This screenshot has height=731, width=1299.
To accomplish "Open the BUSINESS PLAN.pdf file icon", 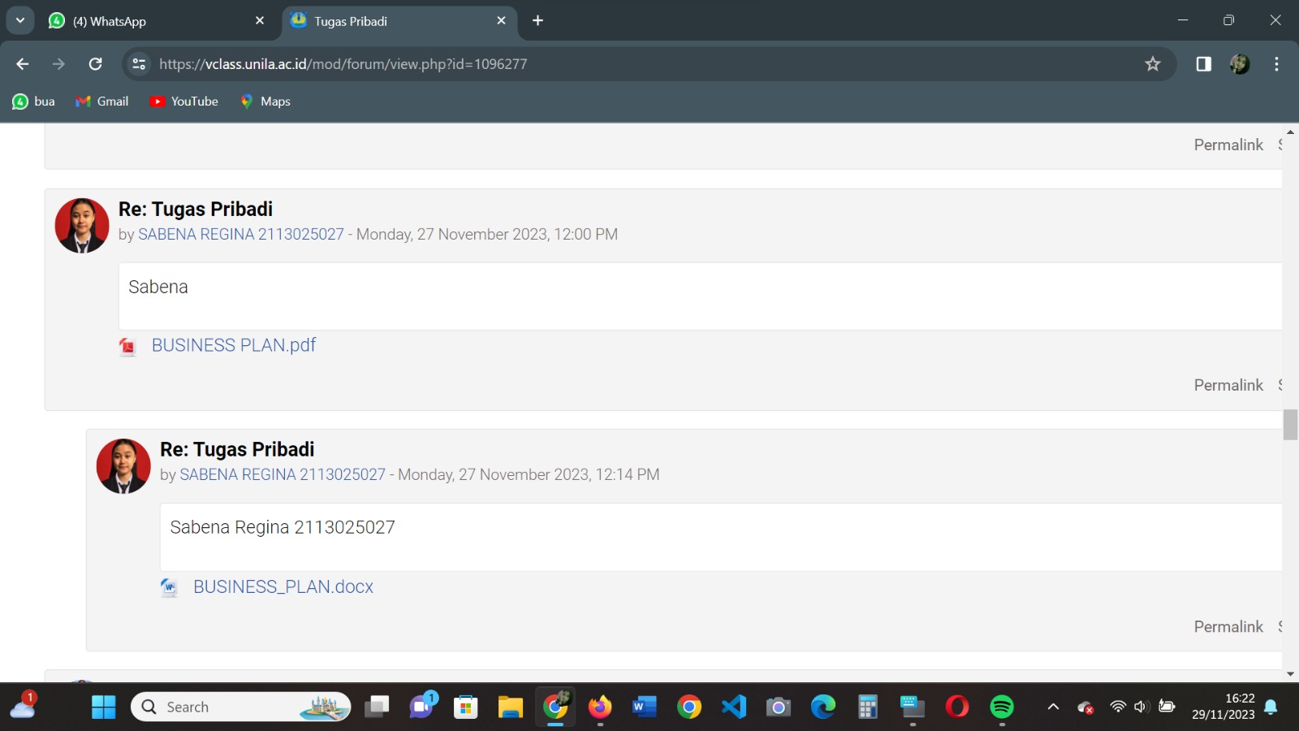I will [127, 347].
